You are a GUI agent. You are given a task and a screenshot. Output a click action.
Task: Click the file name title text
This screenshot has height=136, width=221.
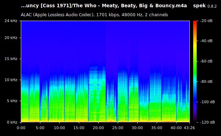pyautogui.click(x=104, y=6)
